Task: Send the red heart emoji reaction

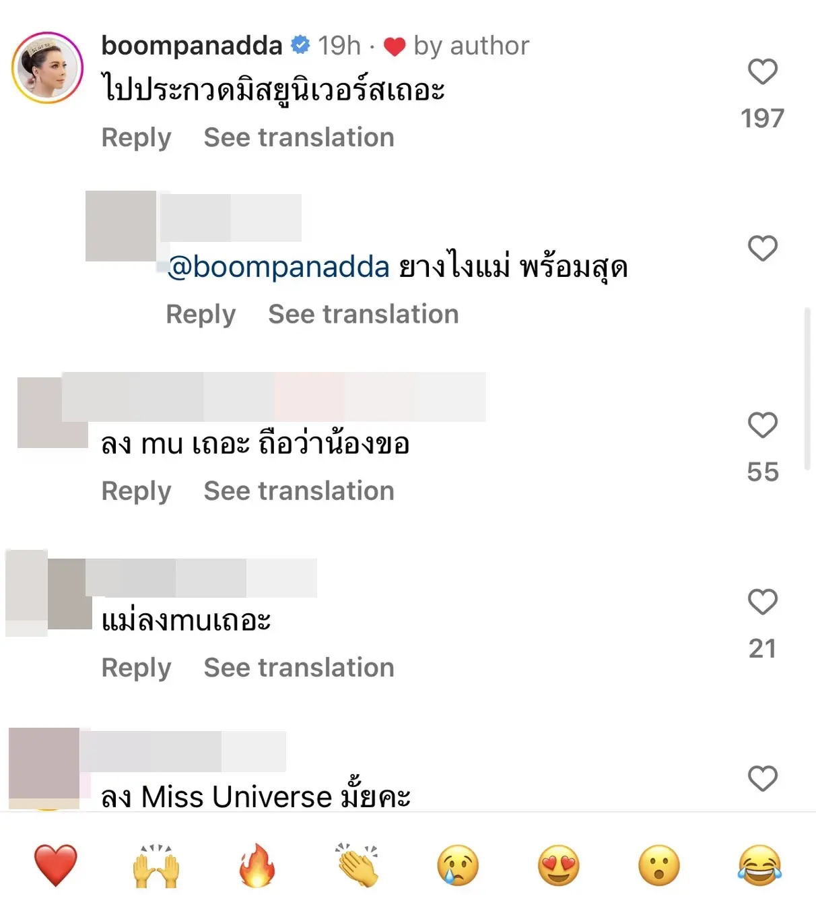Action: coord(56,865)
